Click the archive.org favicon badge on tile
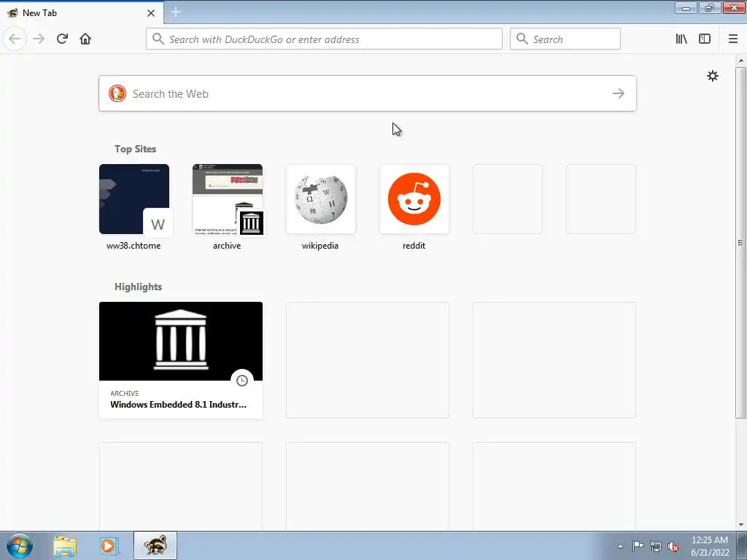This screenshot has height=560, width=747. point(251,223)
